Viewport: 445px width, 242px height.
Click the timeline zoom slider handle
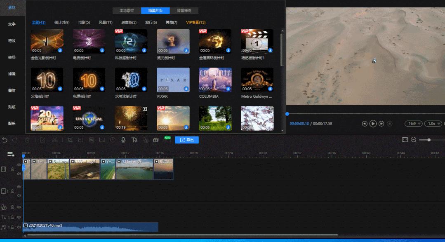(429, 140)
